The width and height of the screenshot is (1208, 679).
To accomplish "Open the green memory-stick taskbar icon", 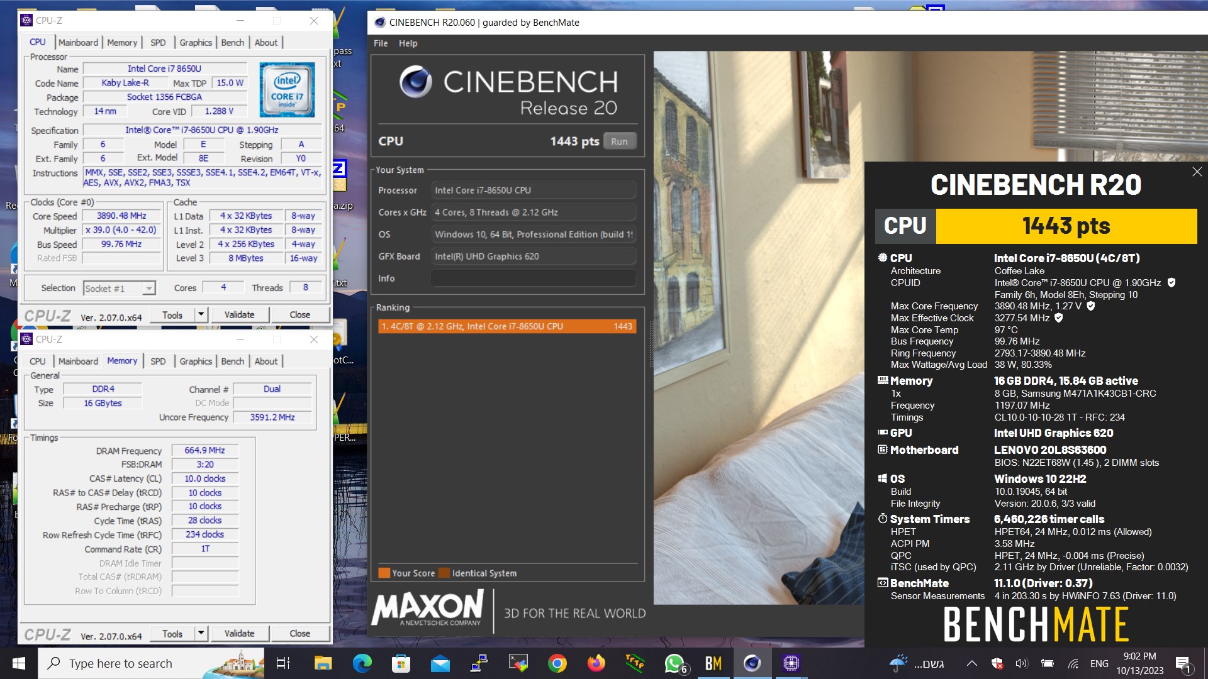I will coord(635,663).
